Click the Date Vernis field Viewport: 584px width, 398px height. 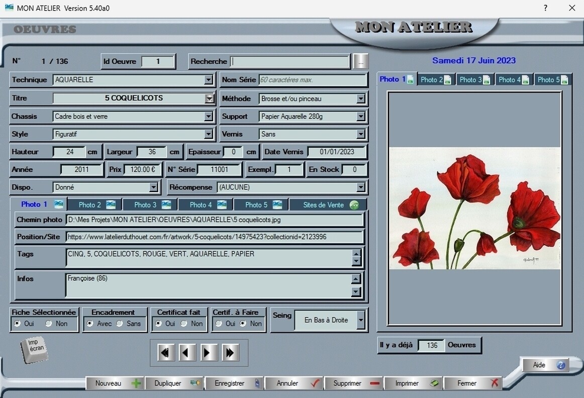tap(337, 152)
